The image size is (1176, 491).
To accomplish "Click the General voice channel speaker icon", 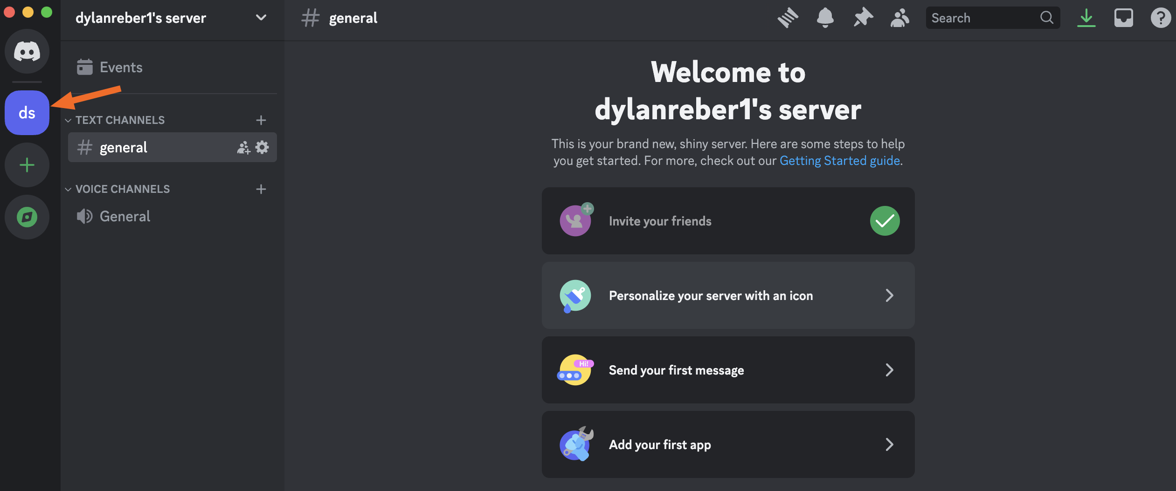I will [84, 216].
